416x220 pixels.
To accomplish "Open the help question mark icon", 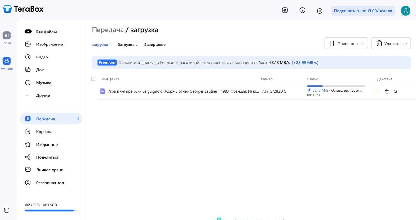I will pyautogui.click(x=302, y=10).
